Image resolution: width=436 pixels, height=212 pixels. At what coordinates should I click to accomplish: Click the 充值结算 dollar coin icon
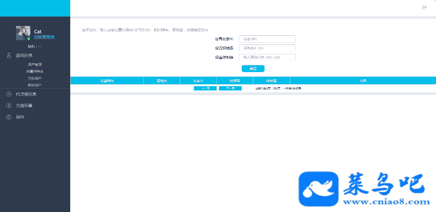click(x=9, y=106)
